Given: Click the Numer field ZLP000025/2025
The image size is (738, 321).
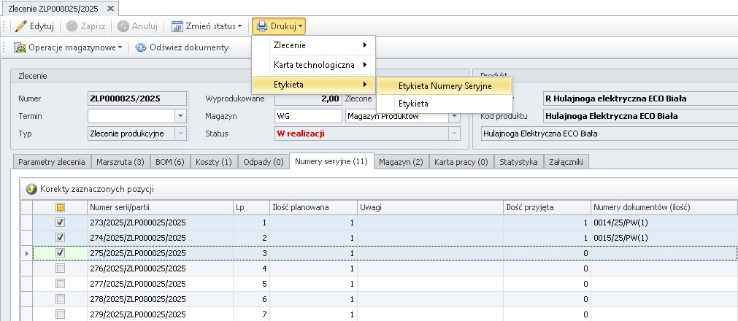Looking at the screenshot, I should point(137,98).
